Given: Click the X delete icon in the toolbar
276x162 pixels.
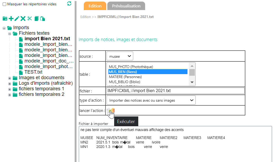Looking at the screenshot, I should tap(23, 19).
